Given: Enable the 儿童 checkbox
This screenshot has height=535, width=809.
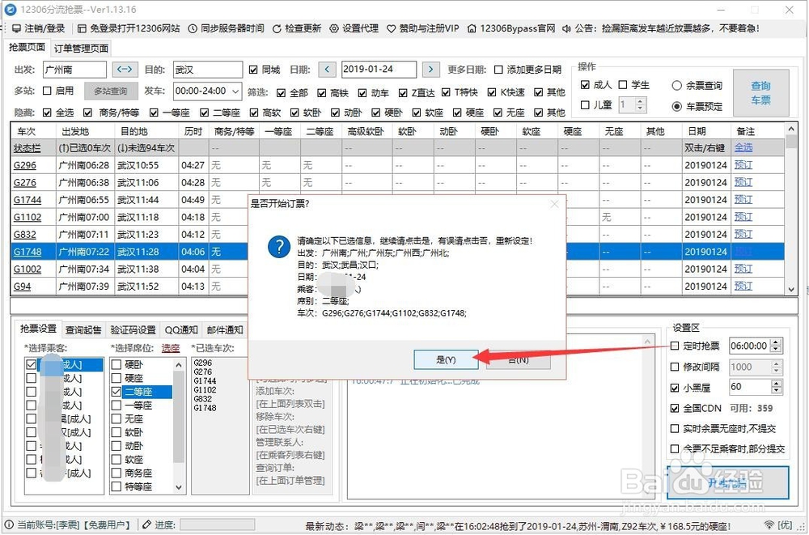Looking at the screenshot, I should pyautogui.click(x=585, y=105).
